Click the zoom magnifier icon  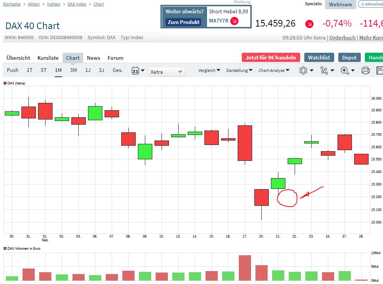(345, 70)
